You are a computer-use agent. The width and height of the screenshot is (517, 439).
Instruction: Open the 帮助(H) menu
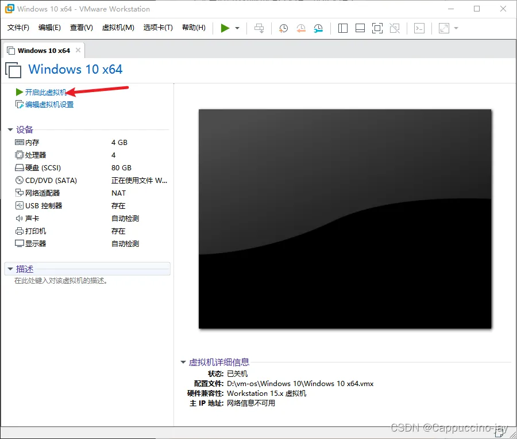coord(194,28)
